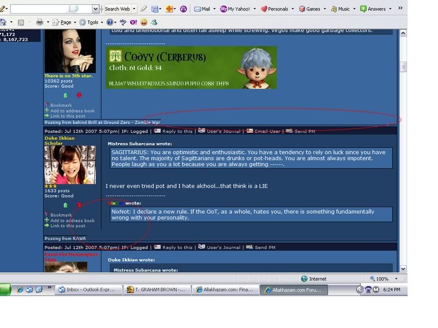Open Music from Yahoo toolbar
The height and width of the screenshot is (328, 438).
pos(340,9)
